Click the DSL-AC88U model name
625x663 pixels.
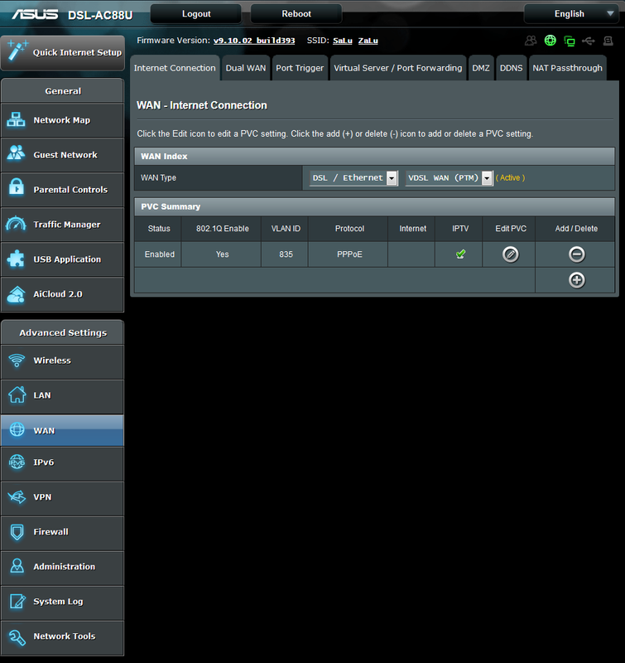(x=100, y=15)
